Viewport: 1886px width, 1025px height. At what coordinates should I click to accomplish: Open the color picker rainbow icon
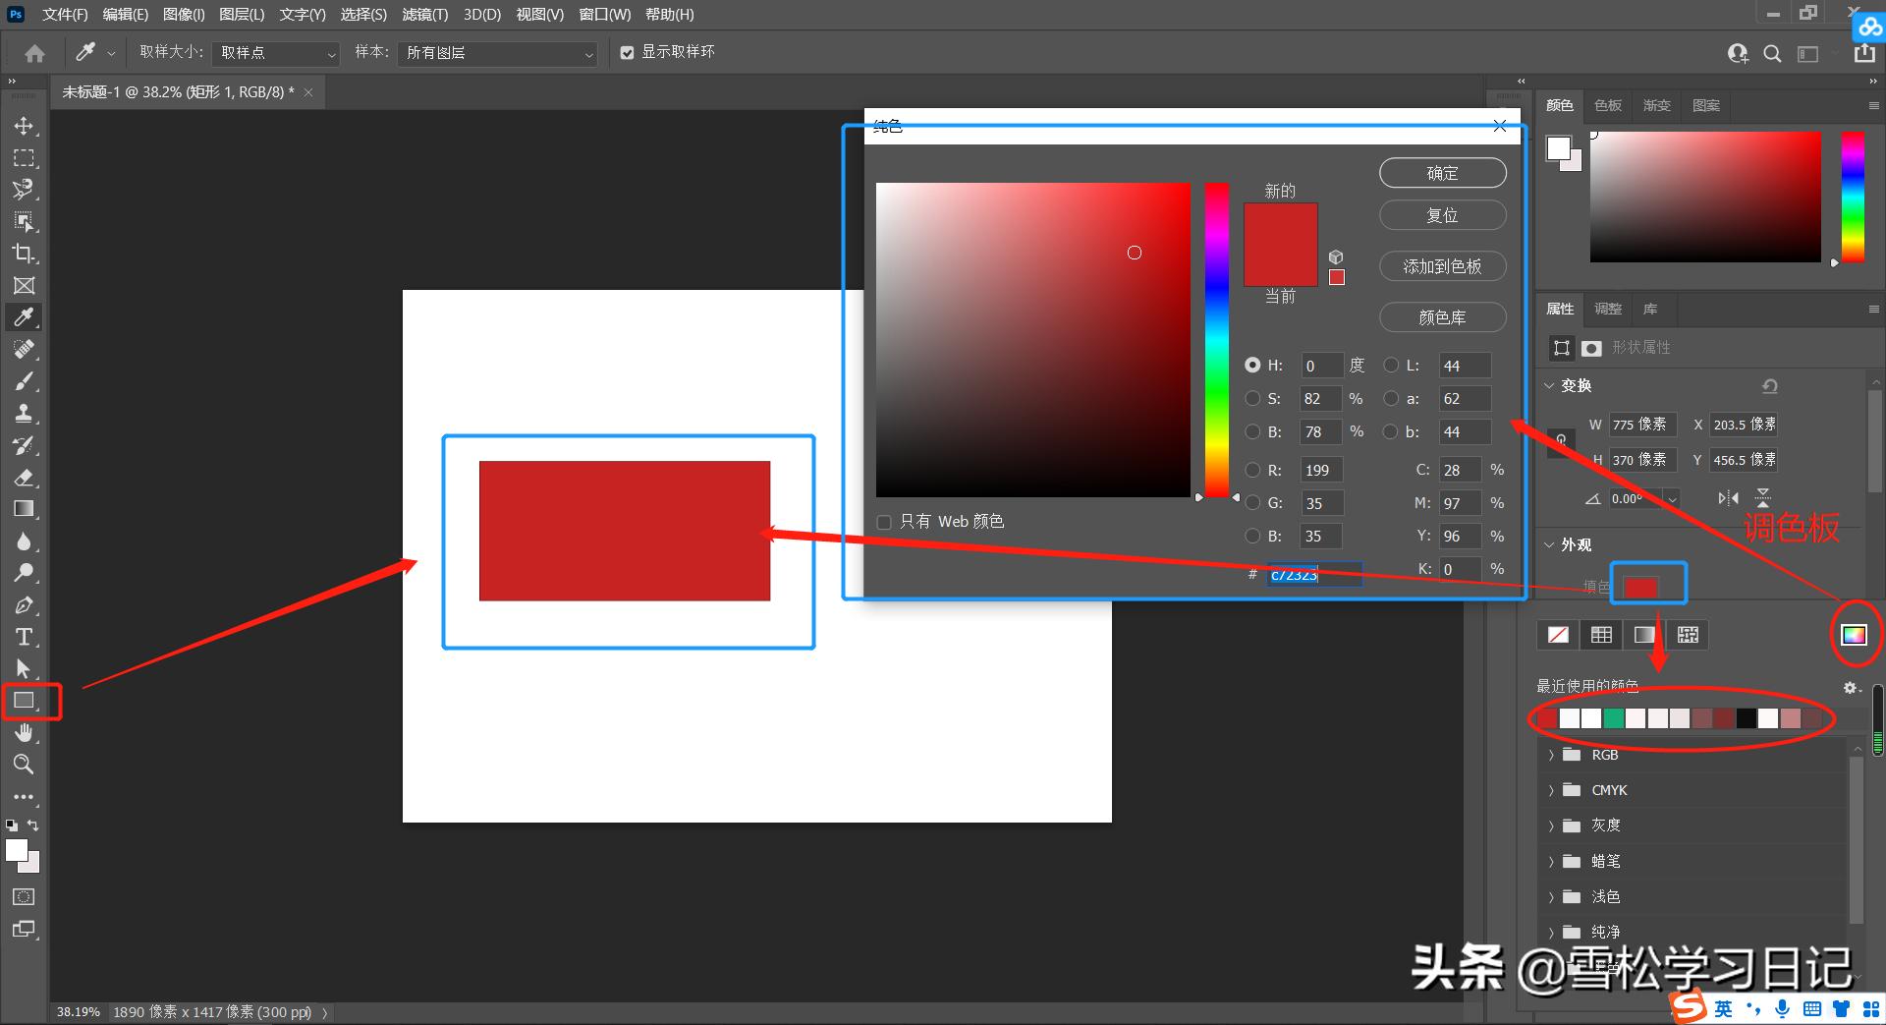(1854, 635)
